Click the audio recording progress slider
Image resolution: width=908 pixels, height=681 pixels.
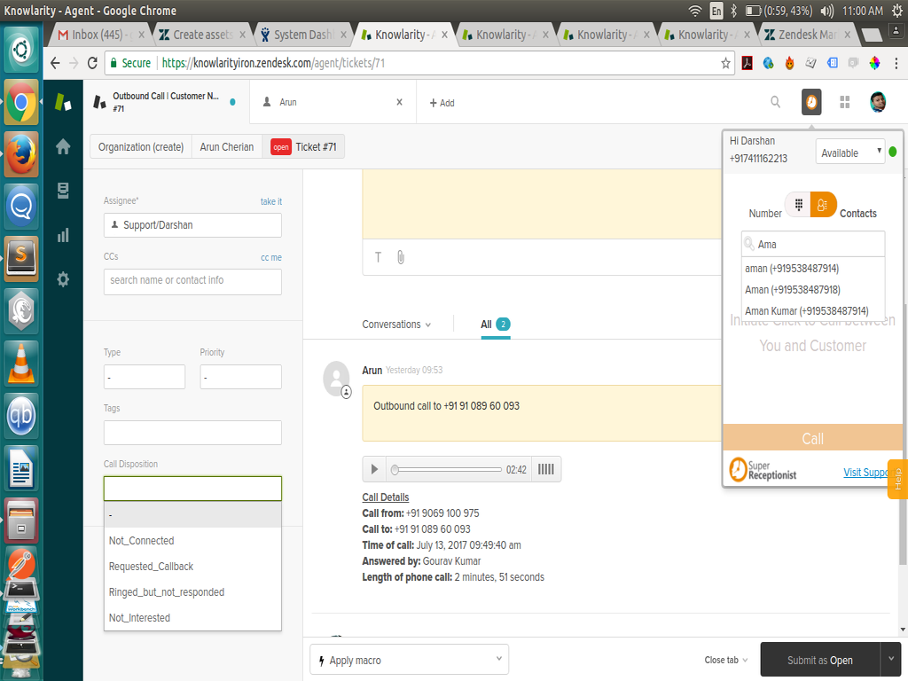[448, 469]
